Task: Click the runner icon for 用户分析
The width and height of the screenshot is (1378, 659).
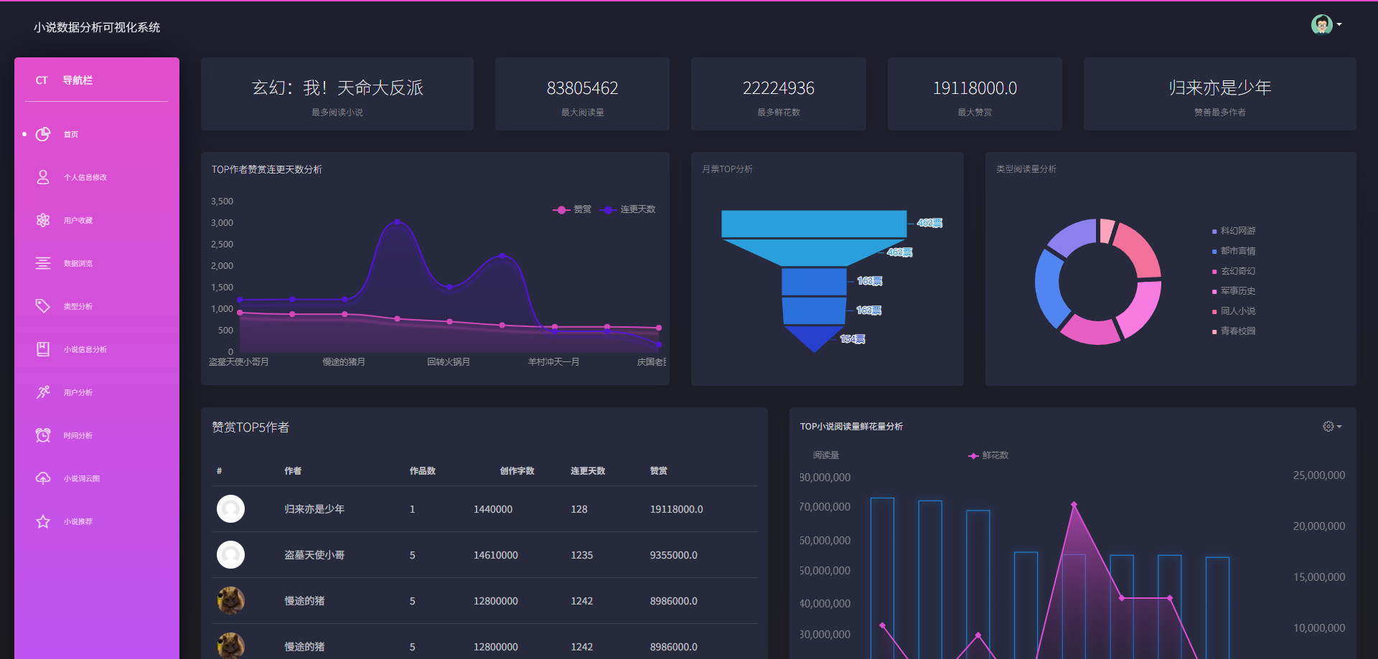Action: coord(43,392)
